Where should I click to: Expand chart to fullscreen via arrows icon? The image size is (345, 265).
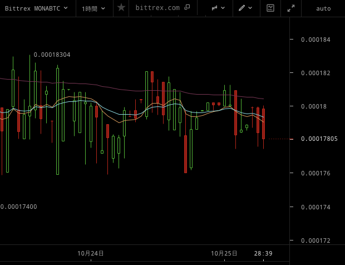[x=291, y=8]
